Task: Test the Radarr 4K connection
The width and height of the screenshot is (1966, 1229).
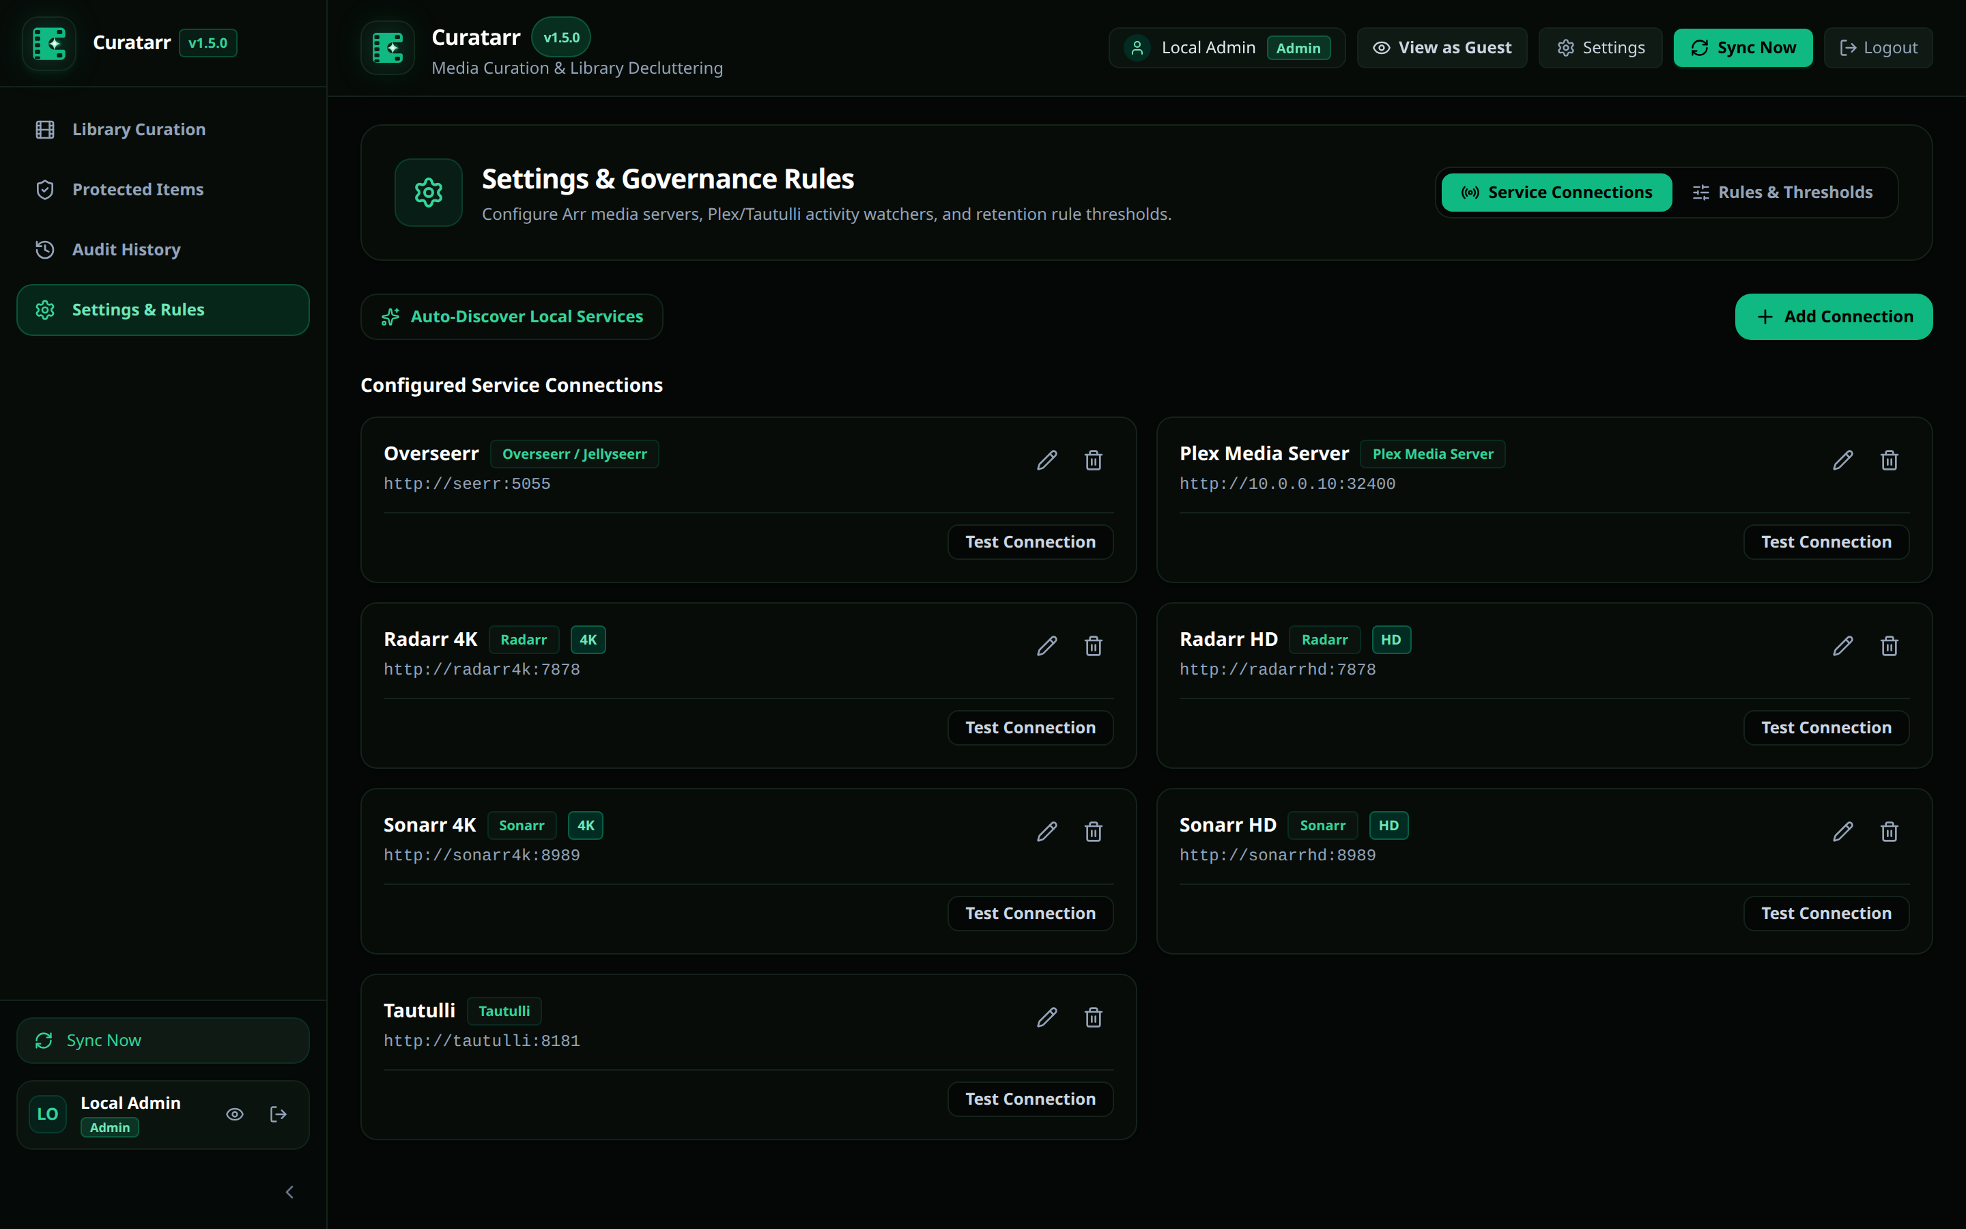Action: (1030, 729)
